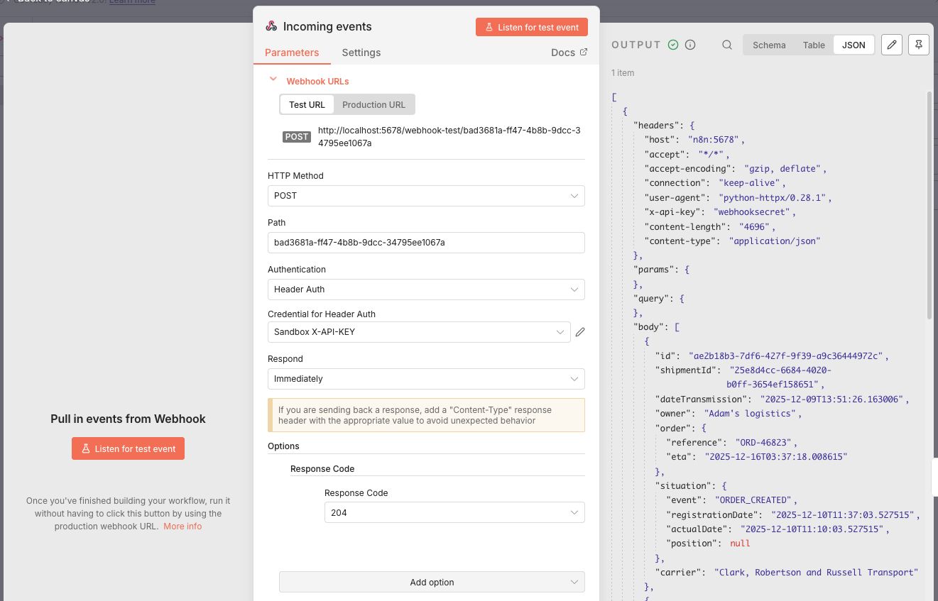Switch output view to Schema
Screen dimensions: 938x601
(x=769, y=45)
